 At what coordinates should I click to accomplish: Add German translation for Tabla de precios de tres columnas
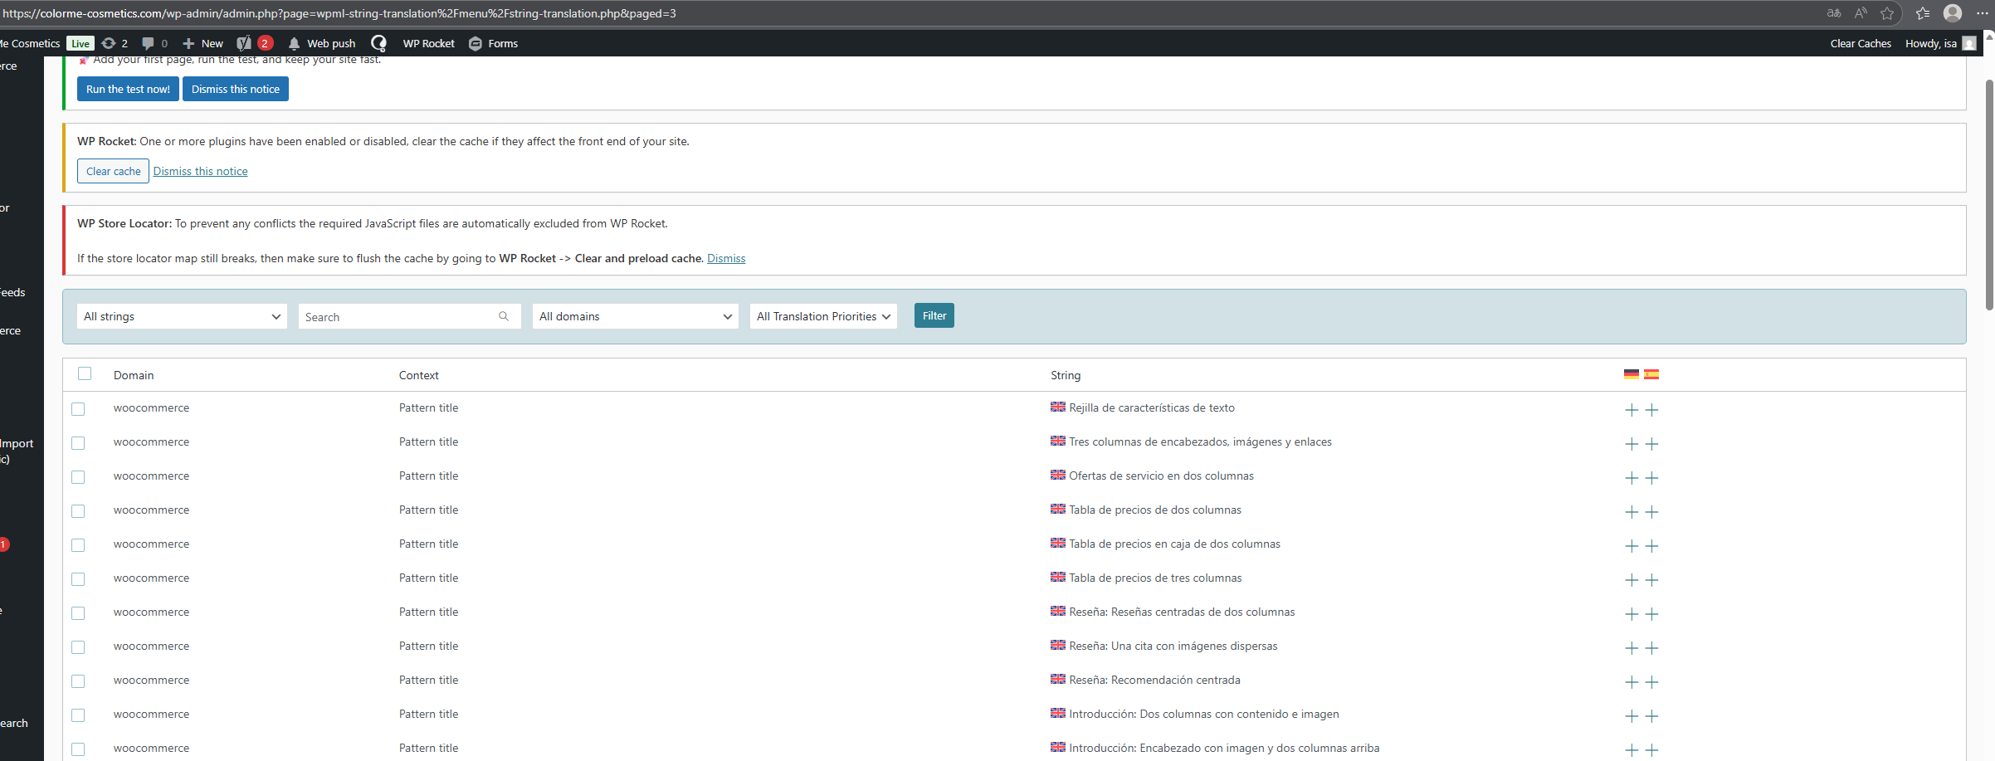1632,580
